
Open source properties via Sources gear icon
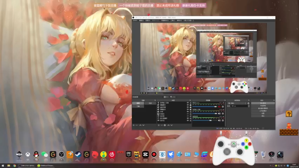[x=165, y=125]
